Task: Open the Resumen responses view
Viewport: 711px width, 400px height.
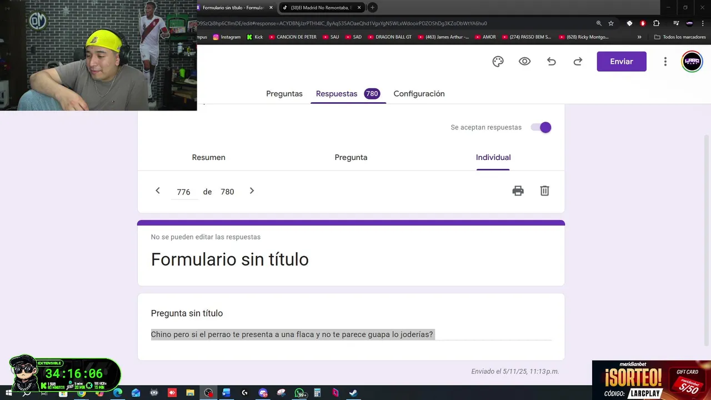Action: click(208, 157)
